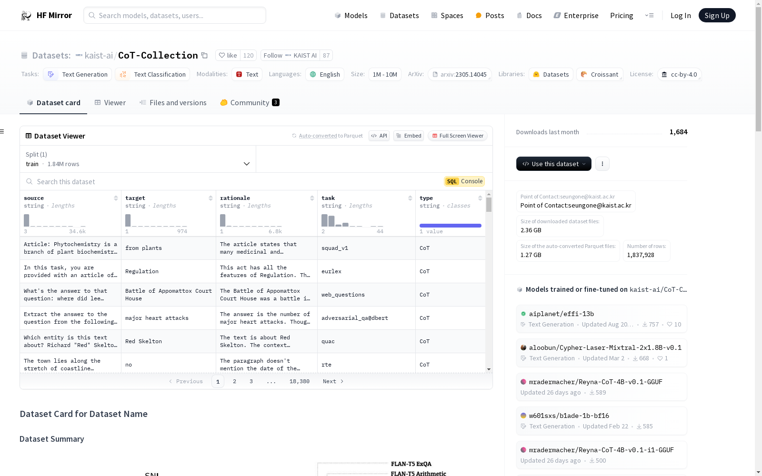Select the Text modality tag

point(247,74)
